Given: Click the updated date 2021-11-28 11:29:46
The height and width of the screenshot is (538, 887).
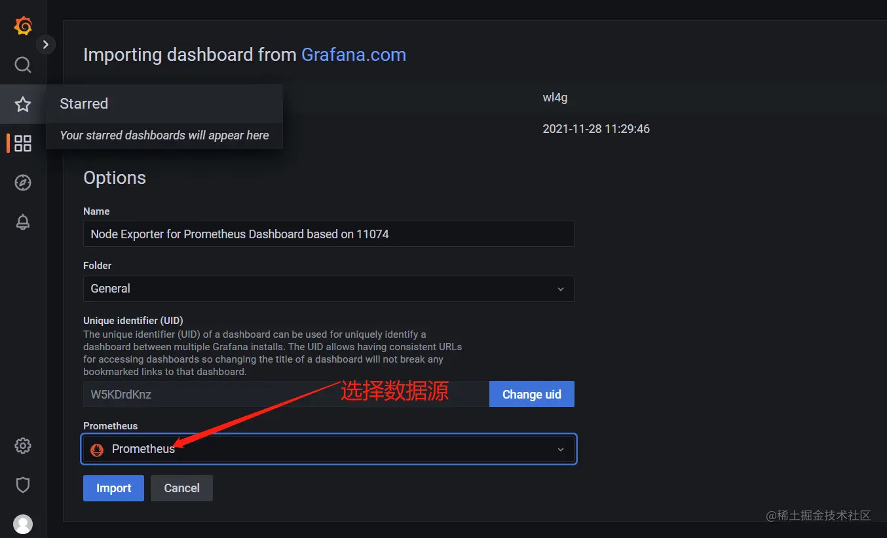Looking at the screenshot, I should (x=596, y=129).
